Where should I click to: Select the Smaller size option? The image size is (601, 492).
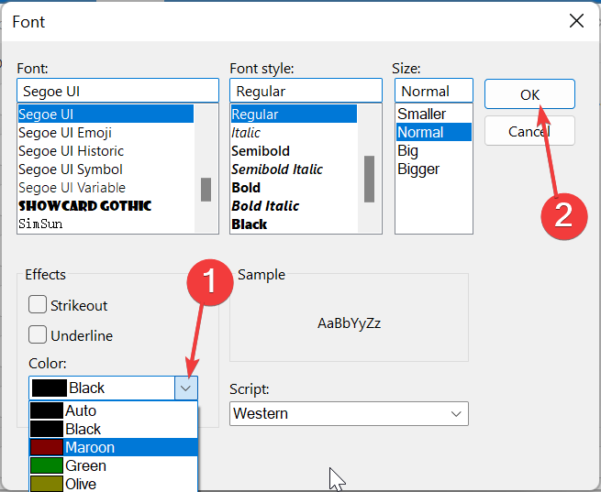433,114
